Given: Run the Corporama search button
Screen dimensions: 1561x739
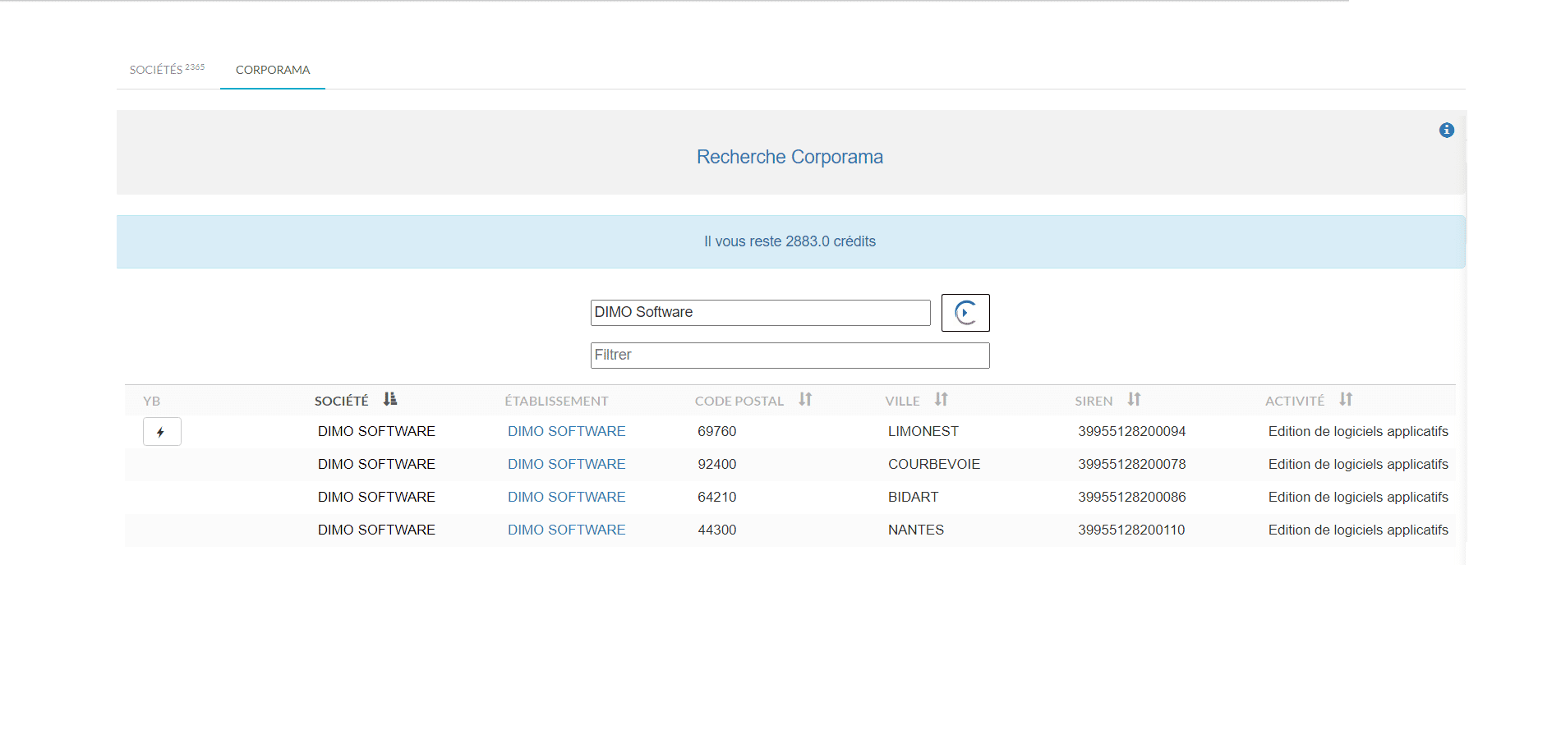Looking at the screenshot, I should pos(965,313).
